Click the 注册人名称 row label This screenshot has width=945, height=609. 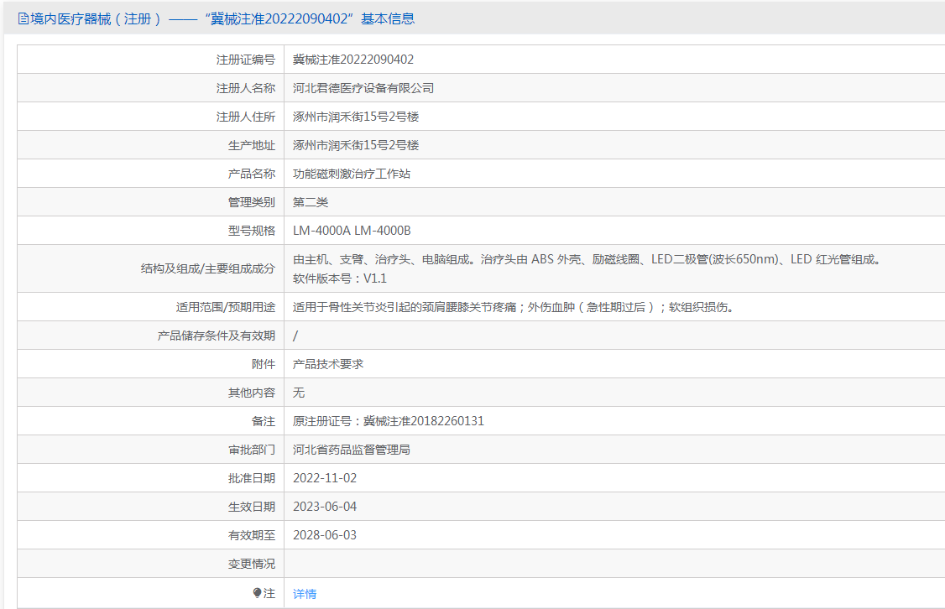coord(245,88)
